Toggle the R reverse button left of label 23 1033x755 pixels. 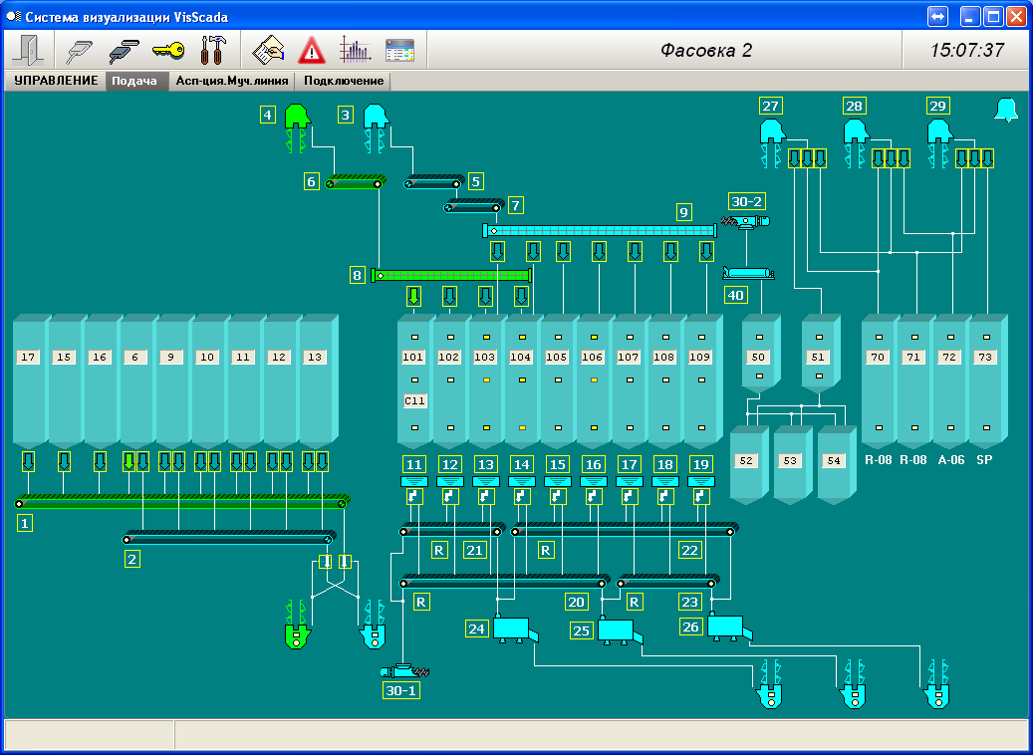[x=636, y=602]
